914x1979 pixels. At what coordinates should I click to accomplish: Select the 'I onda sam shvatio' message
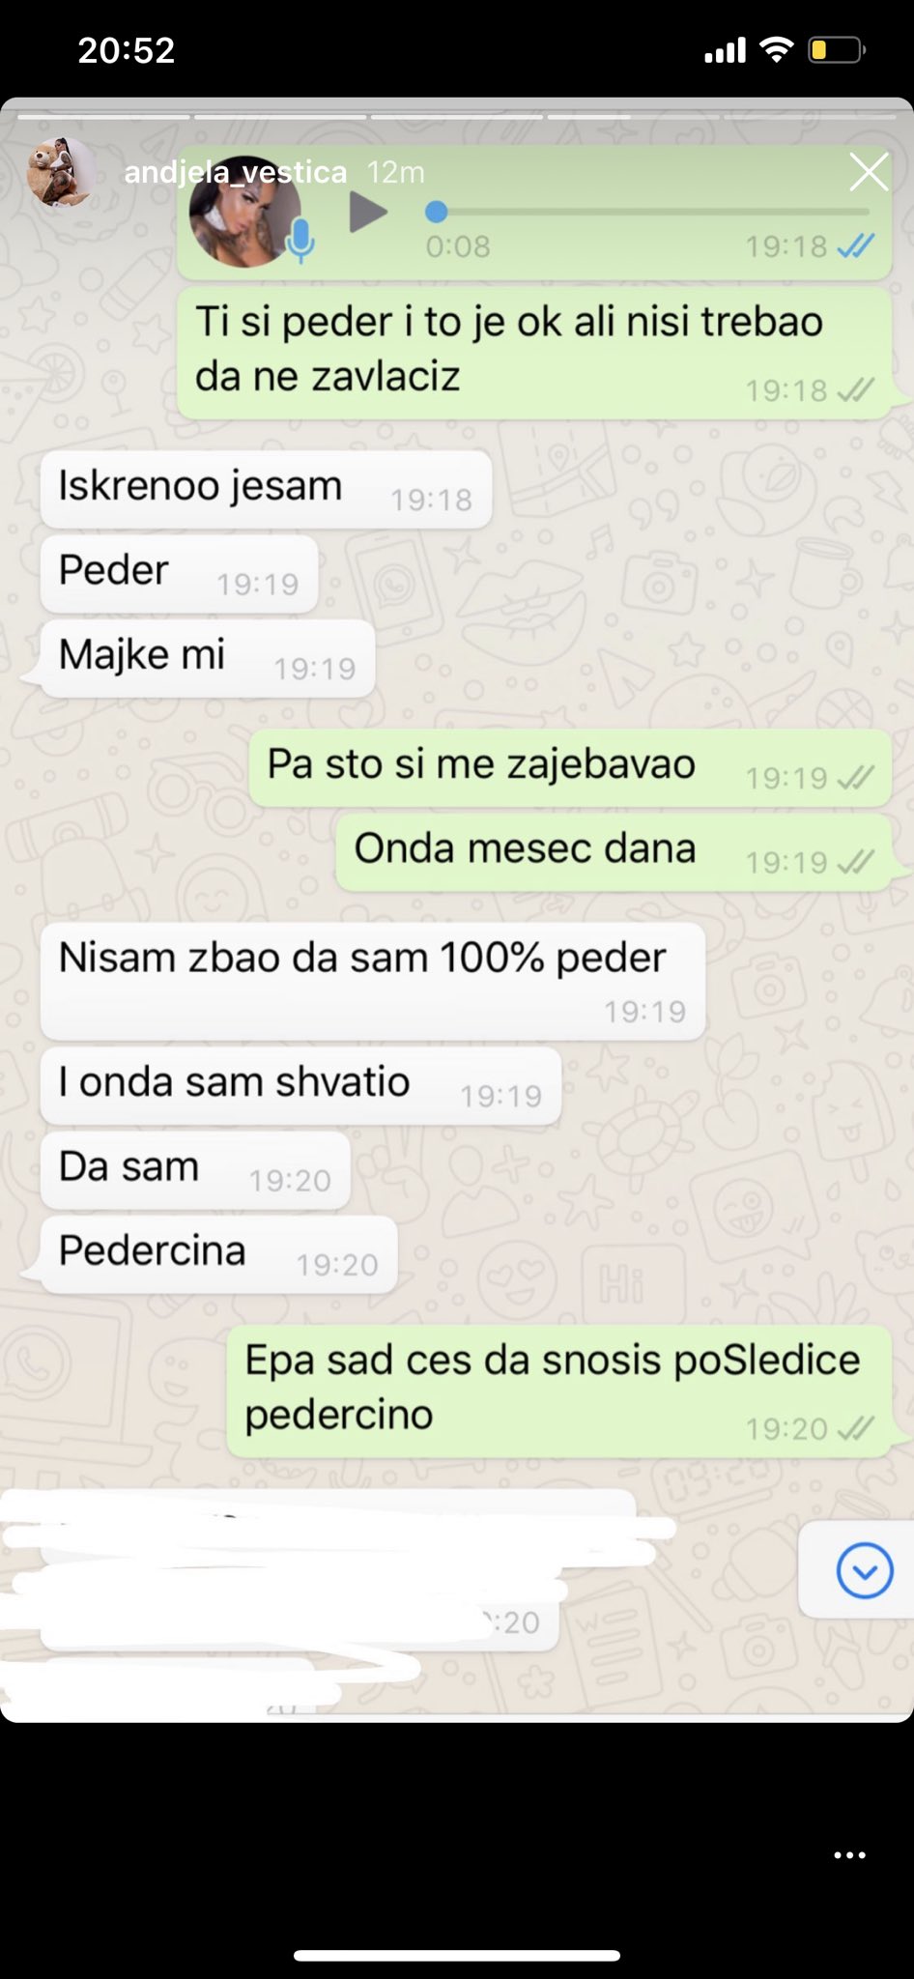[x=300, y=1086]
